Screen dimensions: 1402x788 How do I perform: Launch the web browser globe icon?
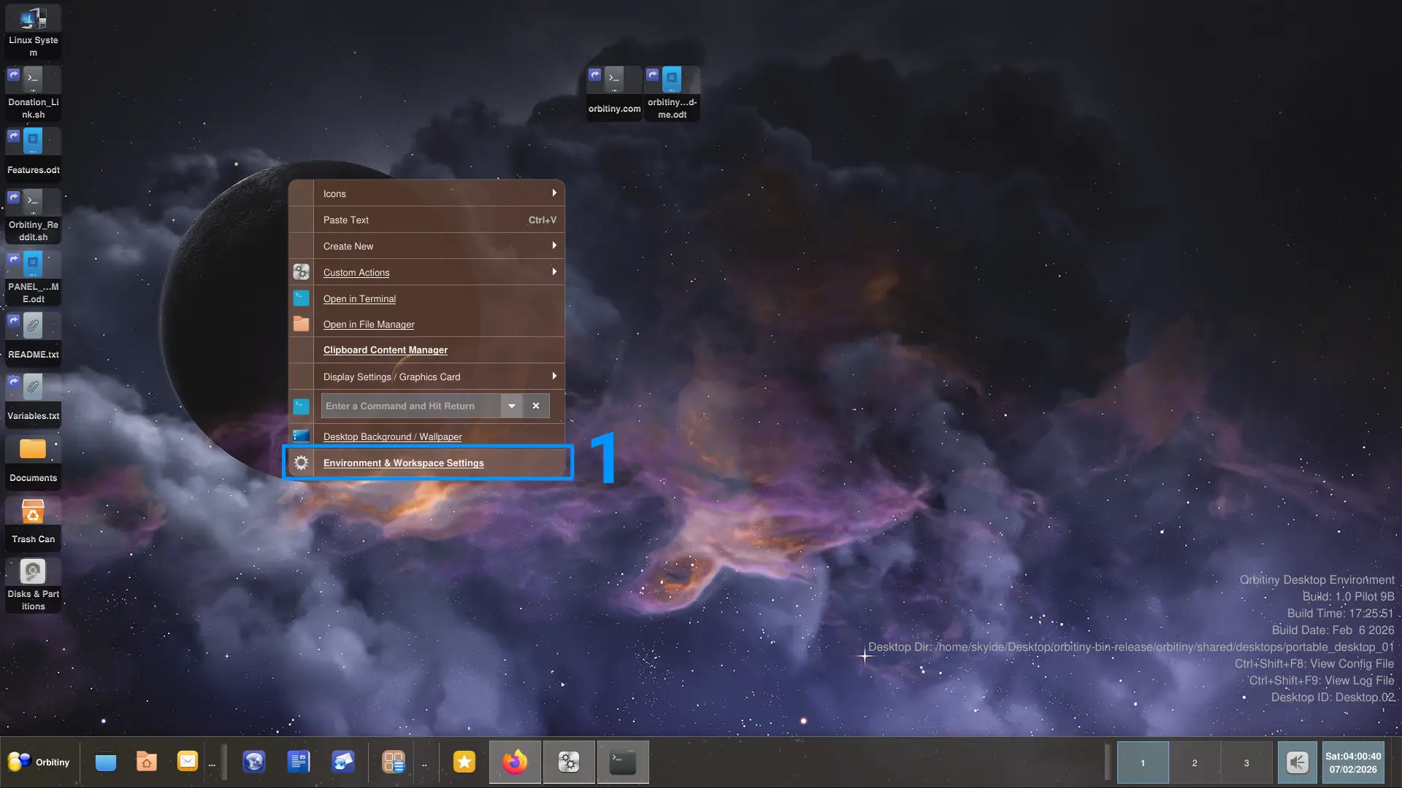pyautogui.click(x=253, y=762)
